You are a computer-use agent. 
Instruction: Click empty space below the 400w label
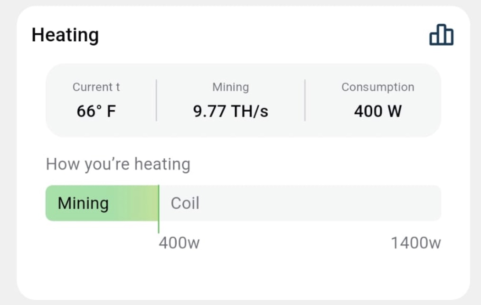pos(179,273)
